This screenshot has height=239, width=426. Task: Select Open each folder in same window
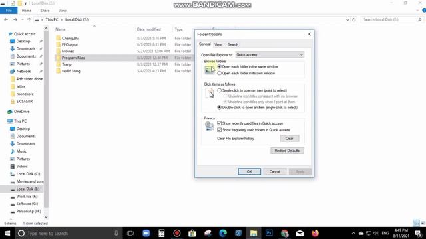point(220,66)
